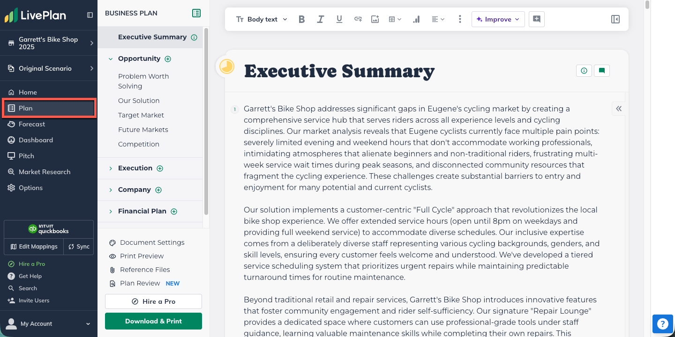
Task: Open the Garrett's Bike Shop 2025 company switcher
Action: click(49, 43)
